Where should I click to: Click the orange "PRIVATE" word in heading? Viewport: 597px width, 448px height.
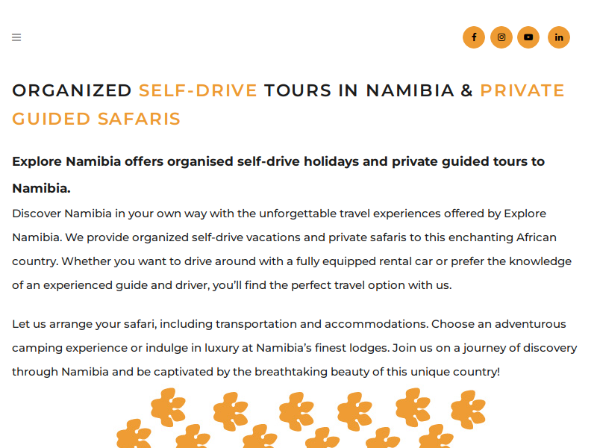522,90
